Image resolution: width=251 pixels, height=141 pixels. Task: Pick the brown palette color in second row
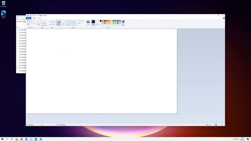(105, 23)
